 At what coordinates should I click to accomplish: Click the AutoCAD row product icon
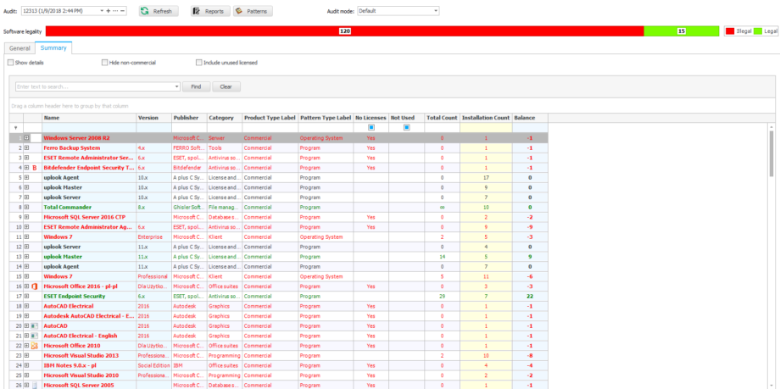coord(35,325)
